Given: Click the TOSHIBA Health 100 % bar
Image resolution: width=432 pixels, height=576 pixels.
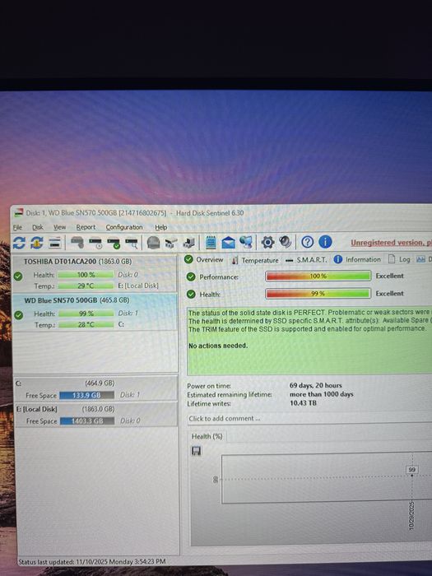Looking at the screenshot, I should coord(86,275).
